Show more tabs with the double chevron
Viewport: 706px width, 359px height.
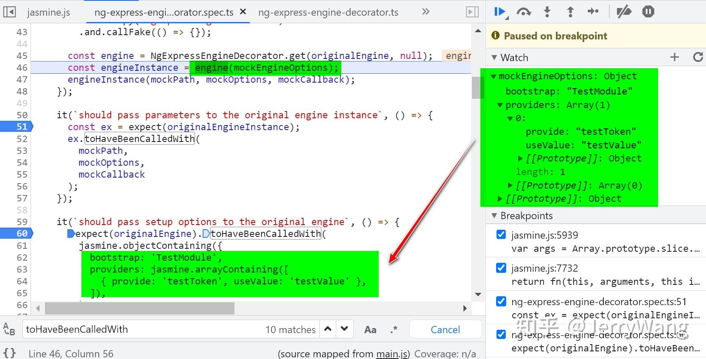coord(426,12)
